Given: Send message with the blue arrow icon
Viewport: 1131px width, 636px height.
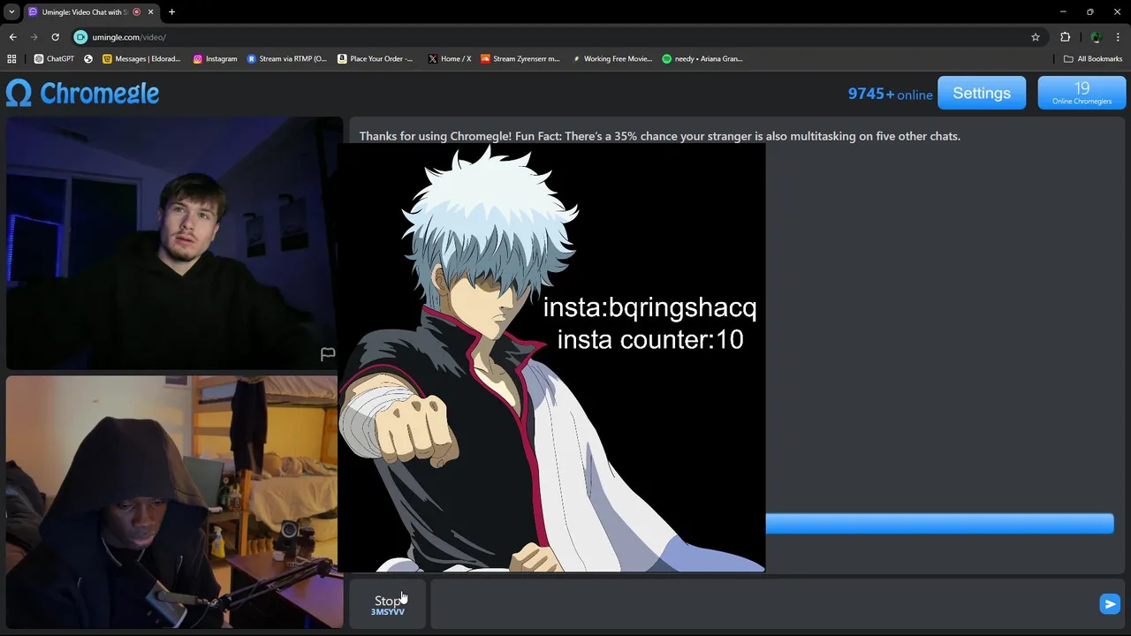Looking at the screenshot, I should [x=1110, y=604].
